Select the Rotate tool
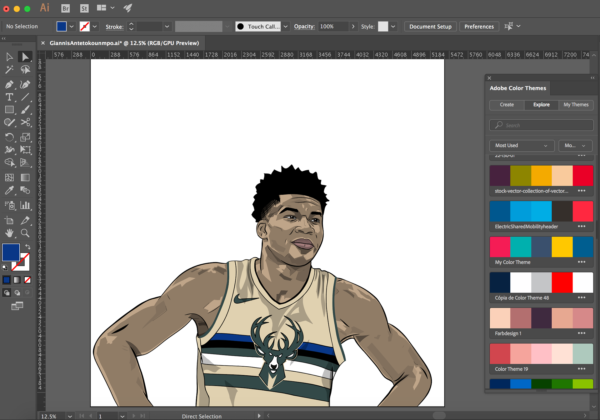Viewport: 600px width, 420px height. [x=9, y=137]
